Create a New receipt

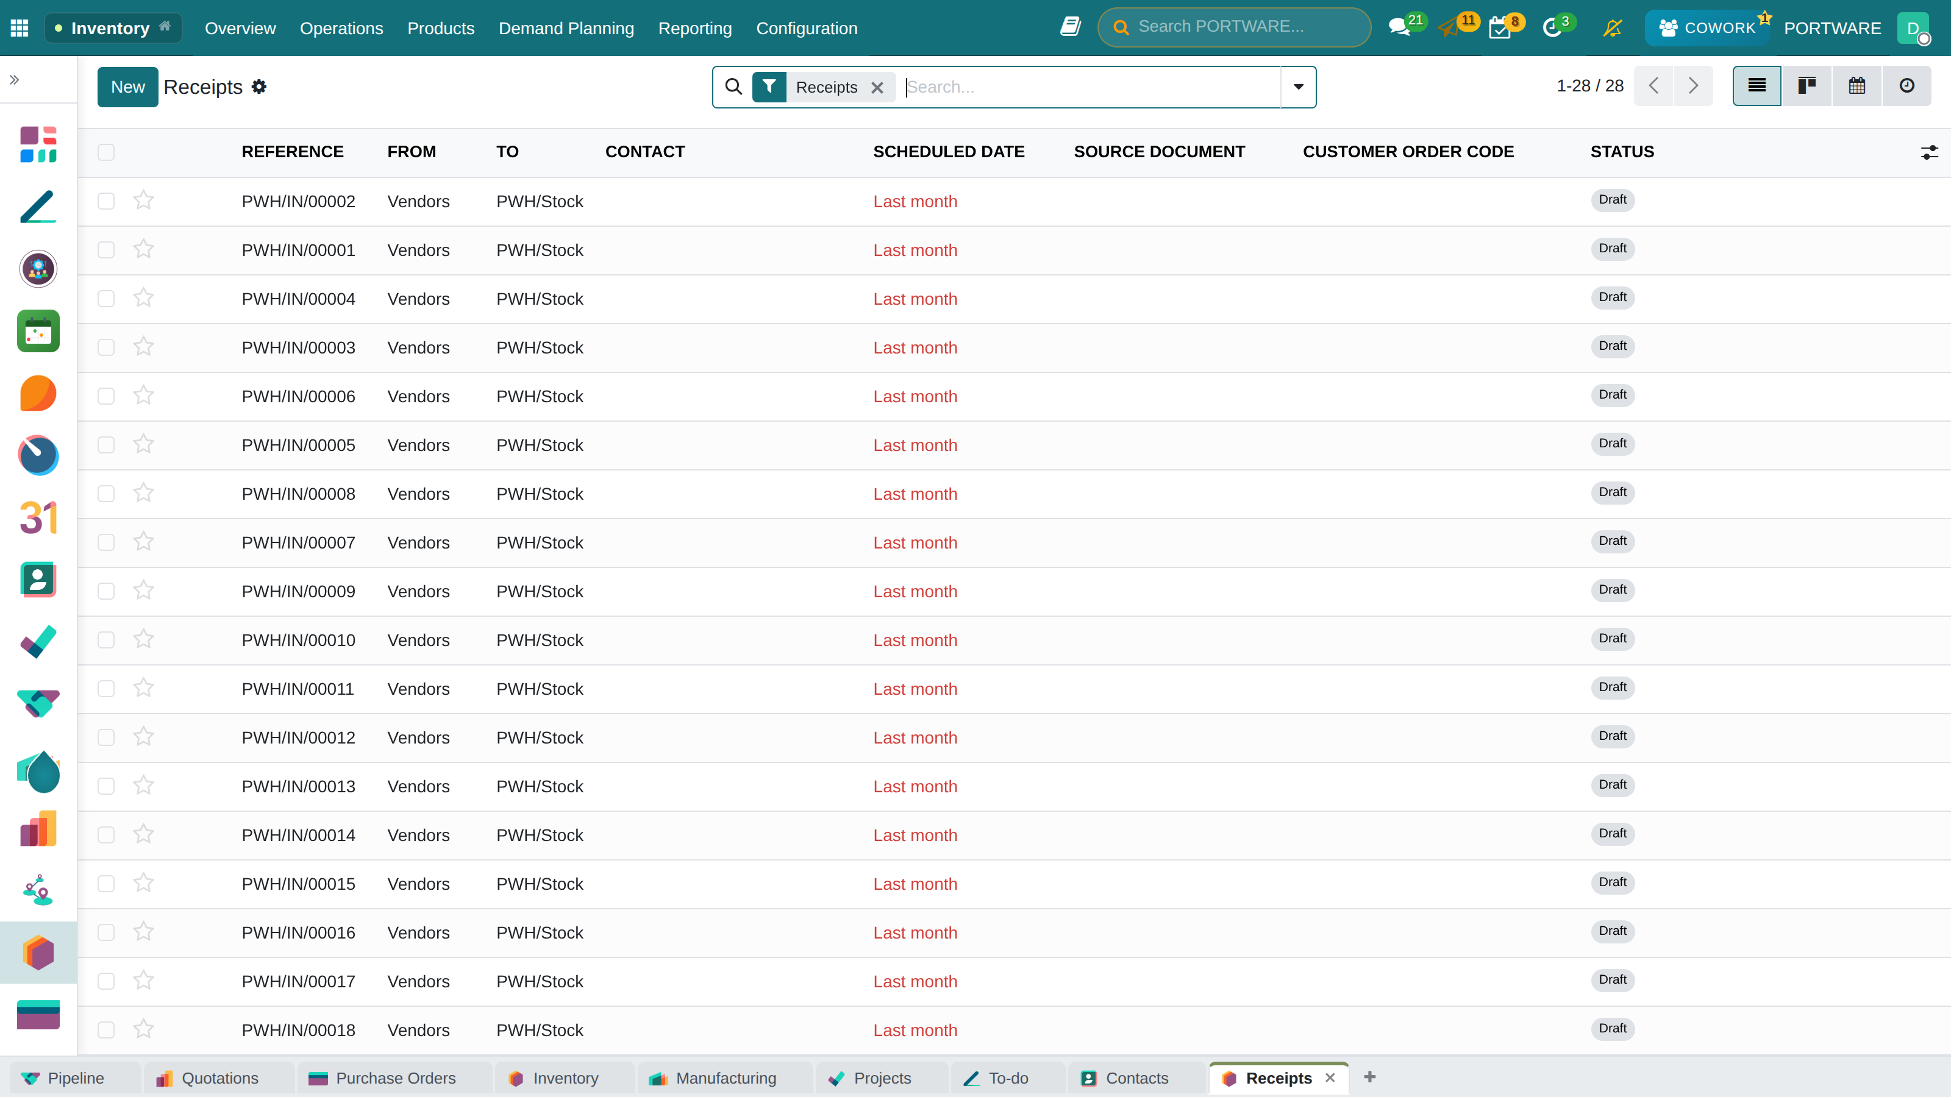pyautogui.click(x=127, y=87)
